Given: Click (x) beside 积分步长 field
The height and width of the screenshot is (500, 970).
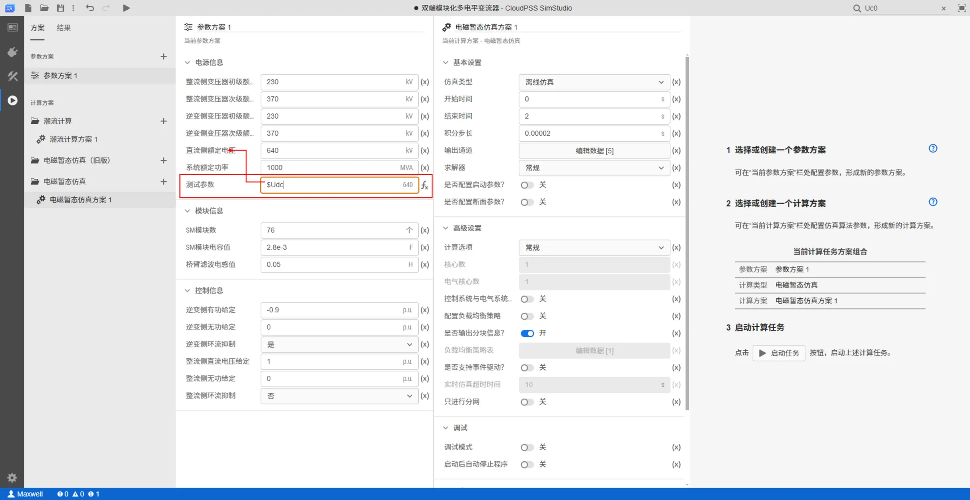Looking at the screenshot, I should coord(676,133).
